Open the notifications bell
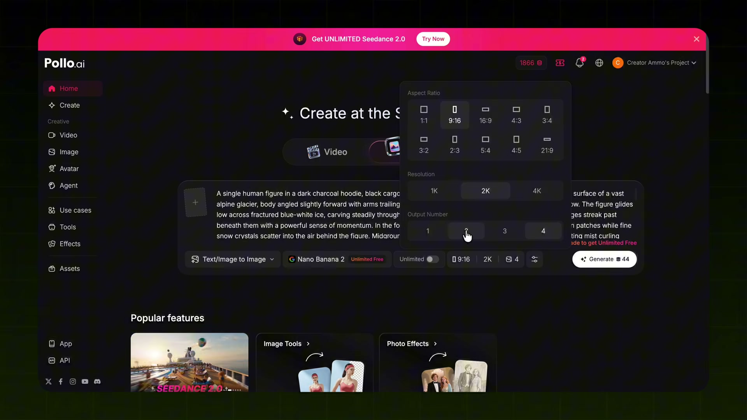 point(580,63)
